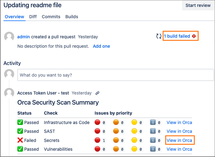Image resolution: width=215 pixels, height=157 pixels.
Task: Open View in Orca for Secrets
Action: click(x=179, y=140)
